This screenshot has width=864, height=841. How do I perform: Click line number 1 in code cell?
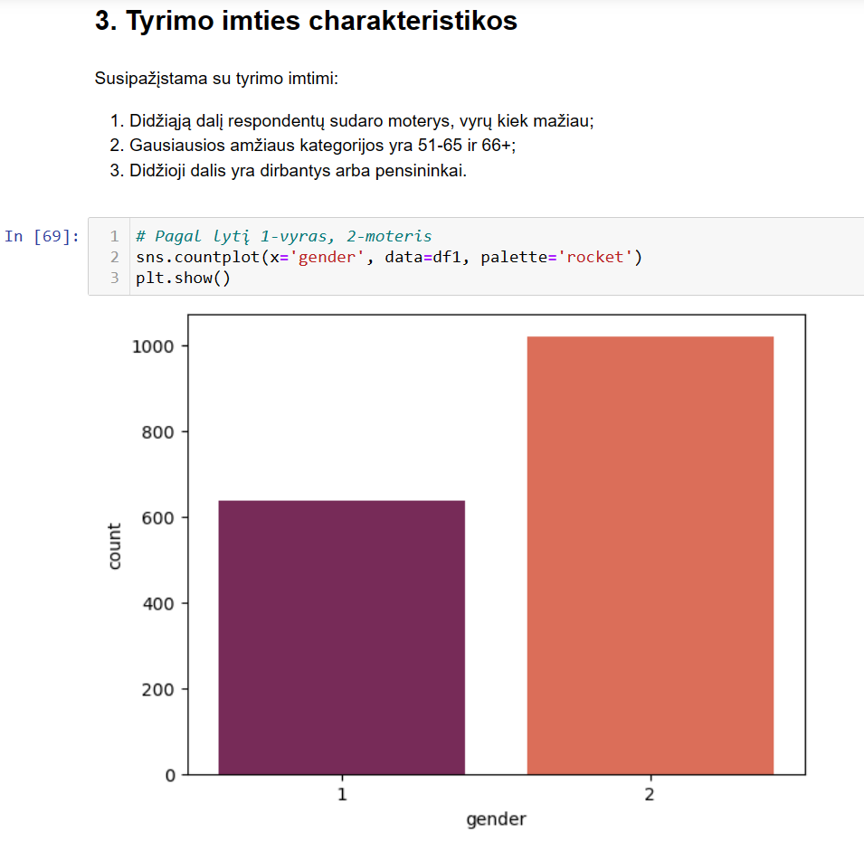tap(114, 236)
